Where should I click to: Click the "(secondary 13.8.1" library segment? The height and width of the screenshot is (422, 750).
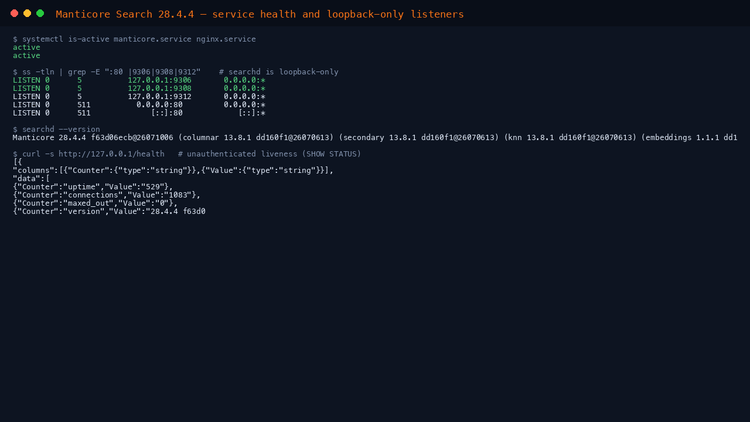377,138
